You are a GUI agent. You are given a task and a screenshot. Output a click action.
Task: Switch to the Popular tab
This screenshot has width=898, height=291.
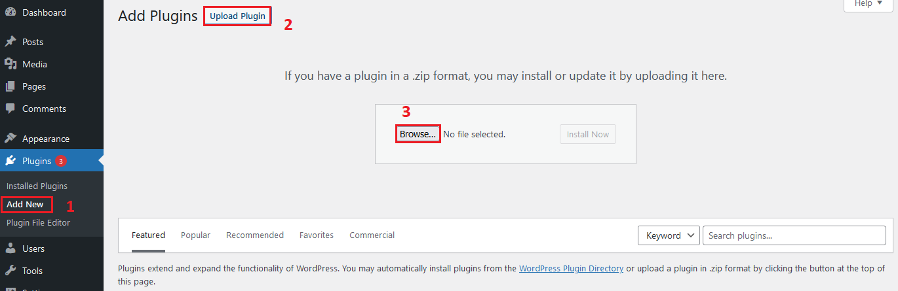point(195,235)
